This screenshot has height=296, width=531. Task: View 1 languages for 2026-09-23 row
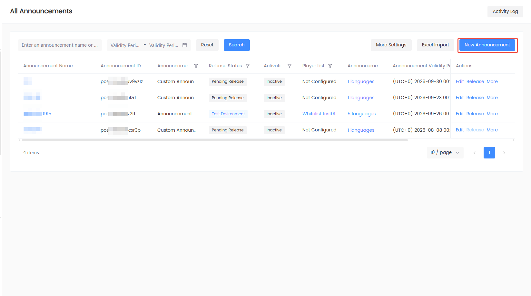click(361, 98)
